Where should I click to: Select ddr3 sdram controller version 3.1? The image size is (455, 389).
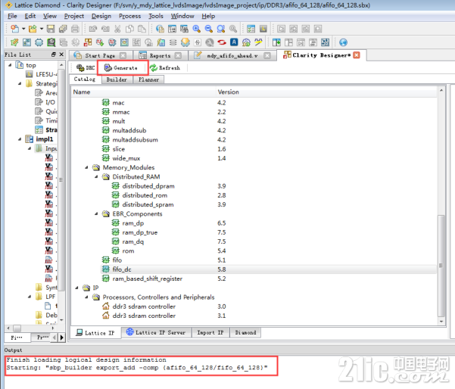(144, 316)
